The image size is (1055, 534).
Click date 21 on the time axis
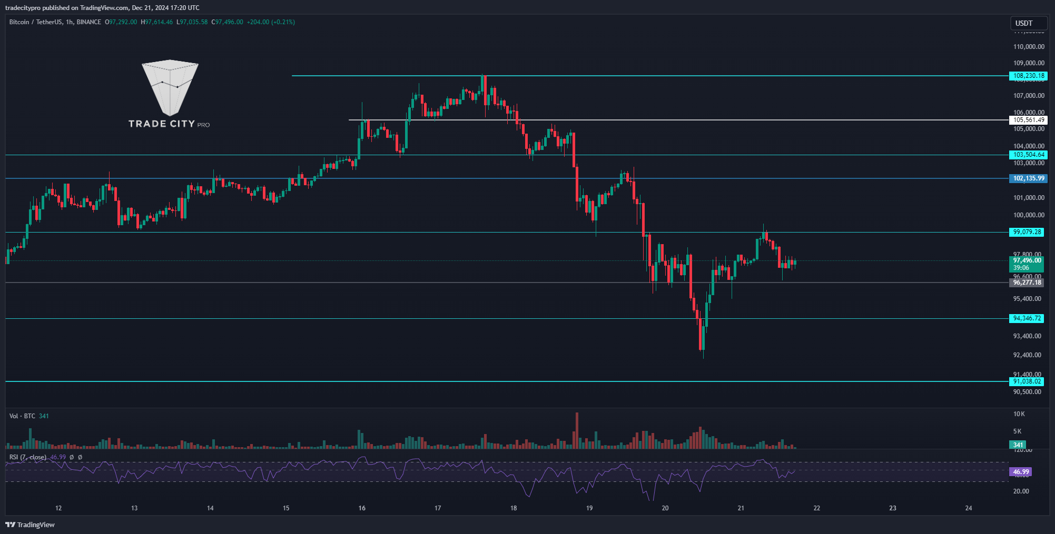(x=741, y=508)
